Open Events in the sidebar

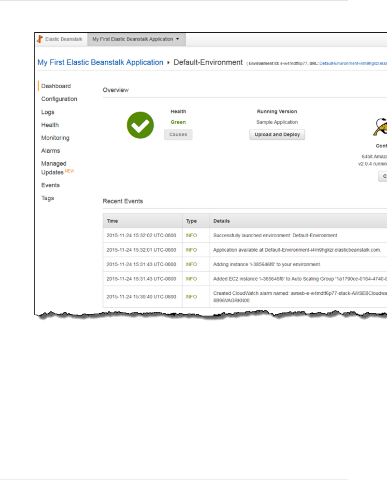[50, 185]
